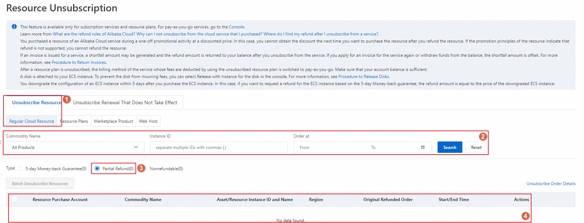This screenshot has width=584, height=223.
Task: Click the Region column header
Action: pos(316,200)
